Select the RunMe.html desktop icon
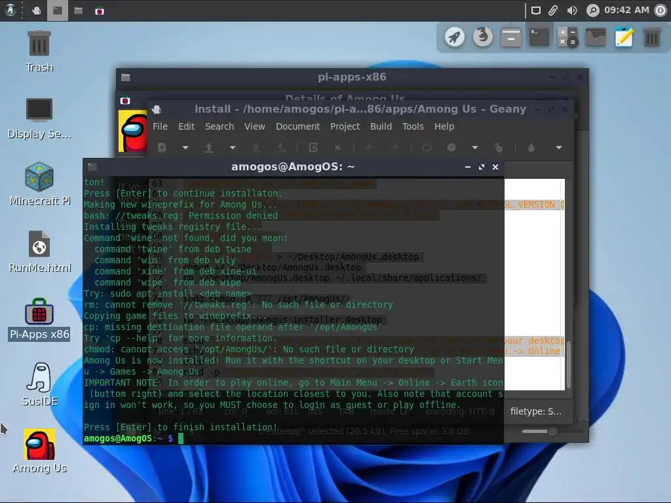 tap(40, 251)
